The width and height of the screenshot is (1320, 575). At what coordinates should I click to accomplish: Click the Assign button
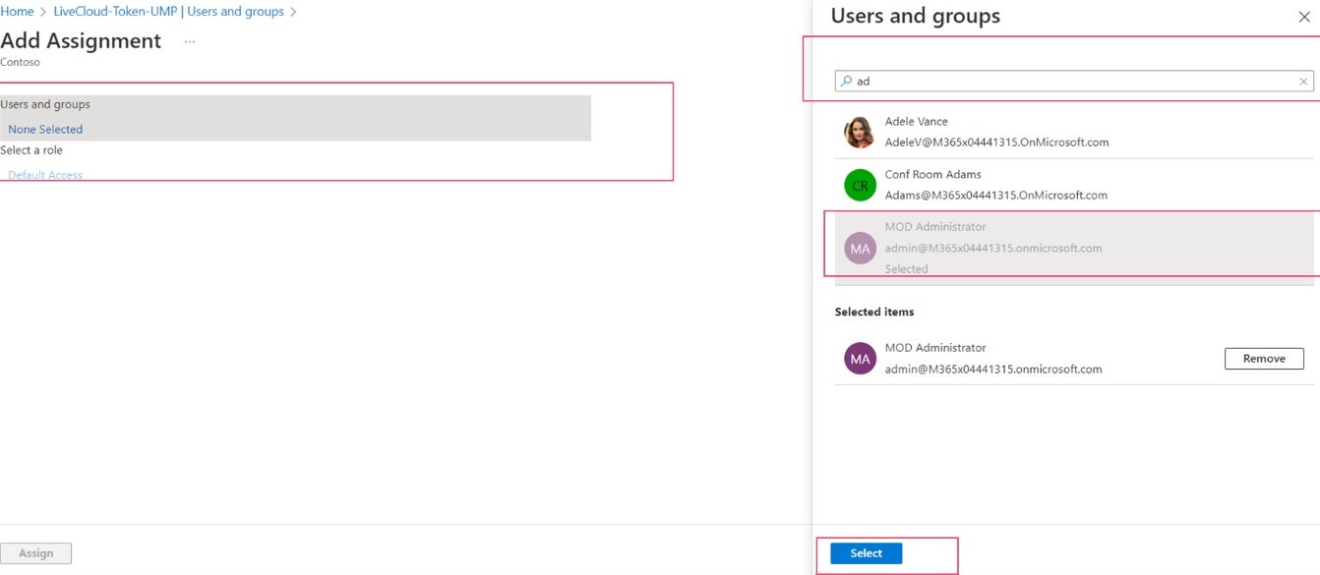pyautogui.click(x=36, y=553)
